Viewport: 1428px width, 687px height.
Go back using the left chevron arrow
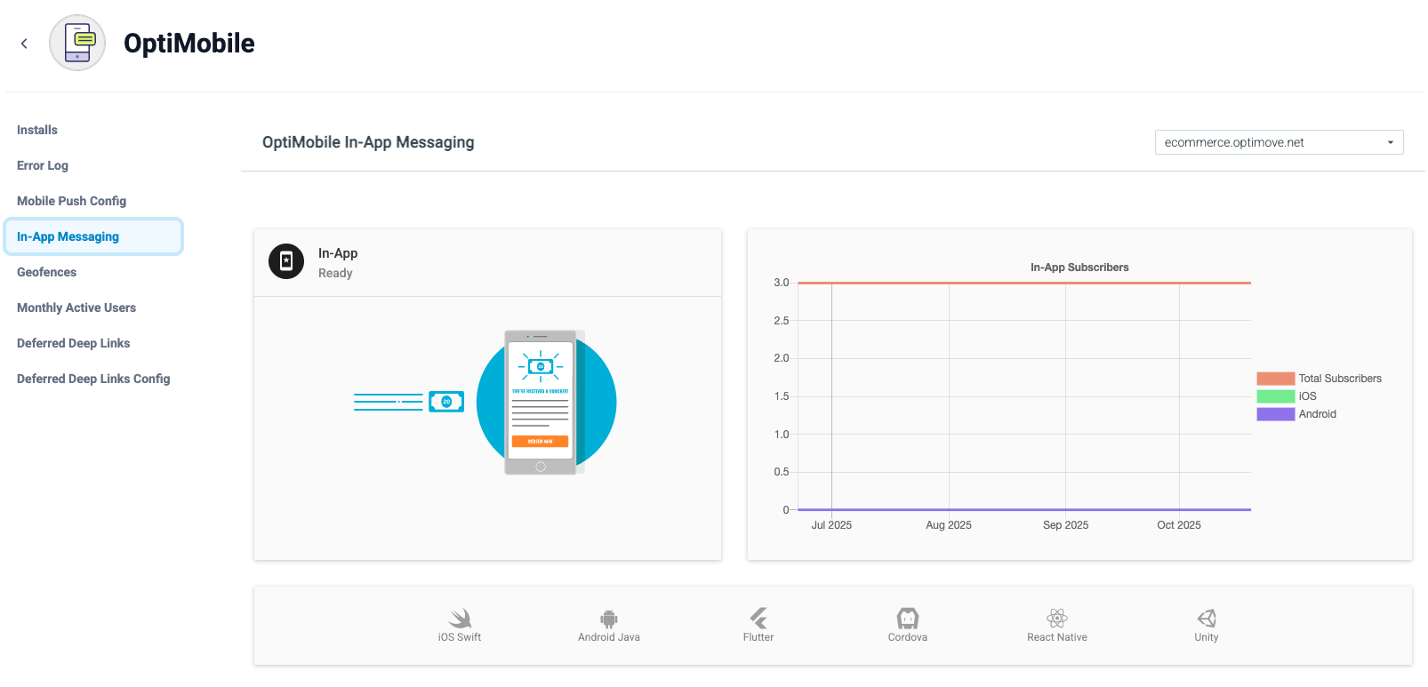click(24, 44)
